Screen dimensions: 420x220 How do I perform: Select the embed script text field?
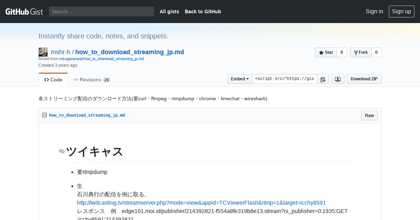pyautogui.click(x=285, y=79)
